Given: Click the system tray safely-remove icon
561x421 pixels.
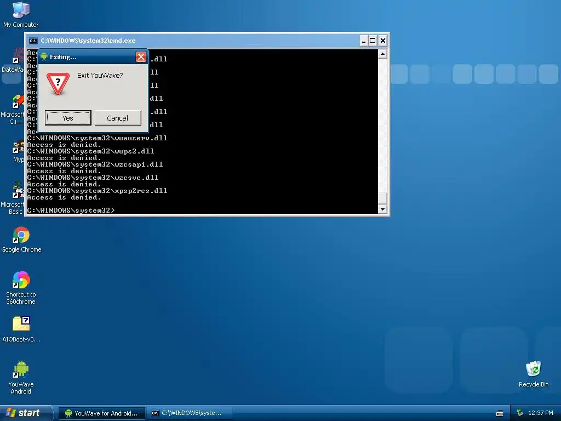Looking at the screenshot, I should 520,413.
